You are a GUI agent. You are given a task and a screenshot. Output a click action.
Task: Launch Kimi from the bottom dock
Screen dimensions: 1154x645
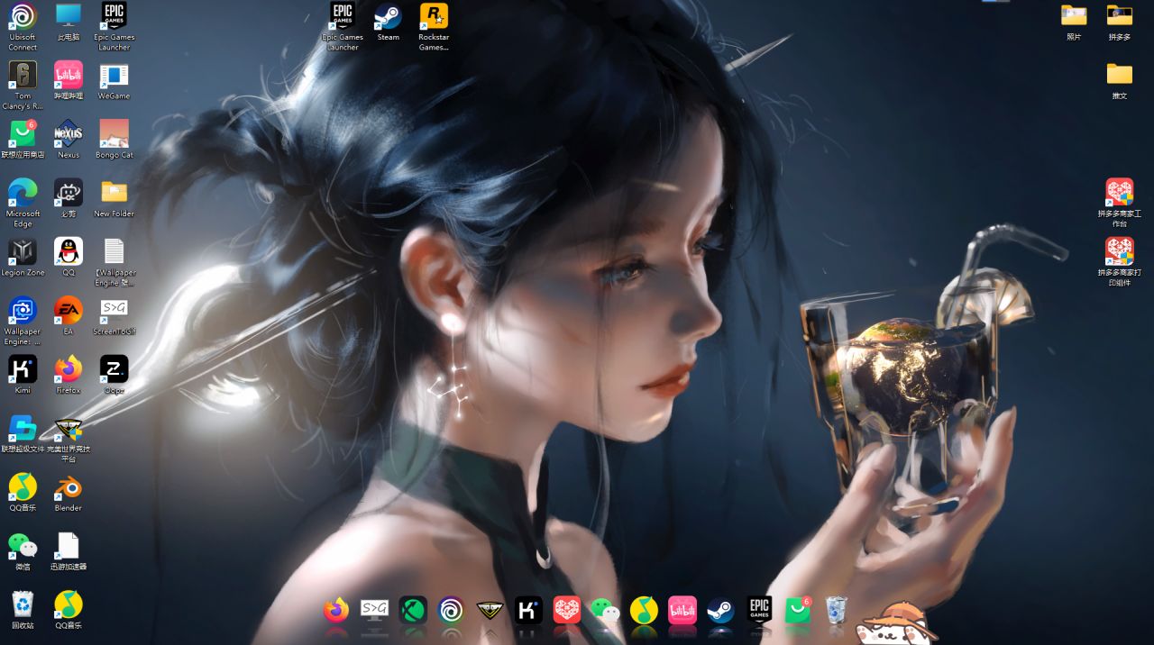point(528,611)
